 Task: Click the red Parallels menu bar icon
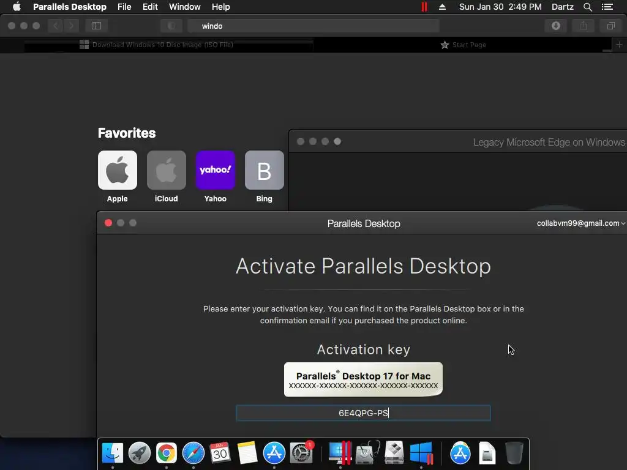point(424,7)
